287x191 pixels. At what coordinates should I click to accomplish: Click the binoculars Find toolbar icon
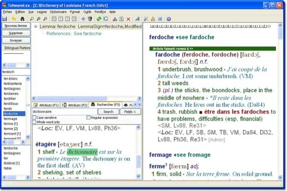(x=22, y=19)
